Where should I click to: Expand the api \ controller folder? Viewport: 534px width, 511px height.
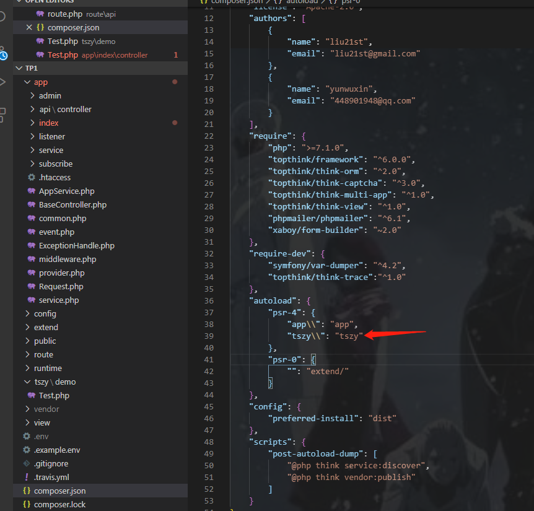point(32,109)
